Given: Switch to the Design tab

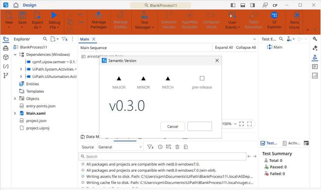Looking at the screenshot, I should click(x=29, y=5).
